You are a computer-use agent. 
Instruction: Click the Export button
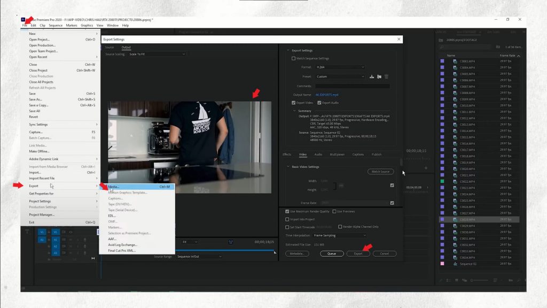pos(358,254)
